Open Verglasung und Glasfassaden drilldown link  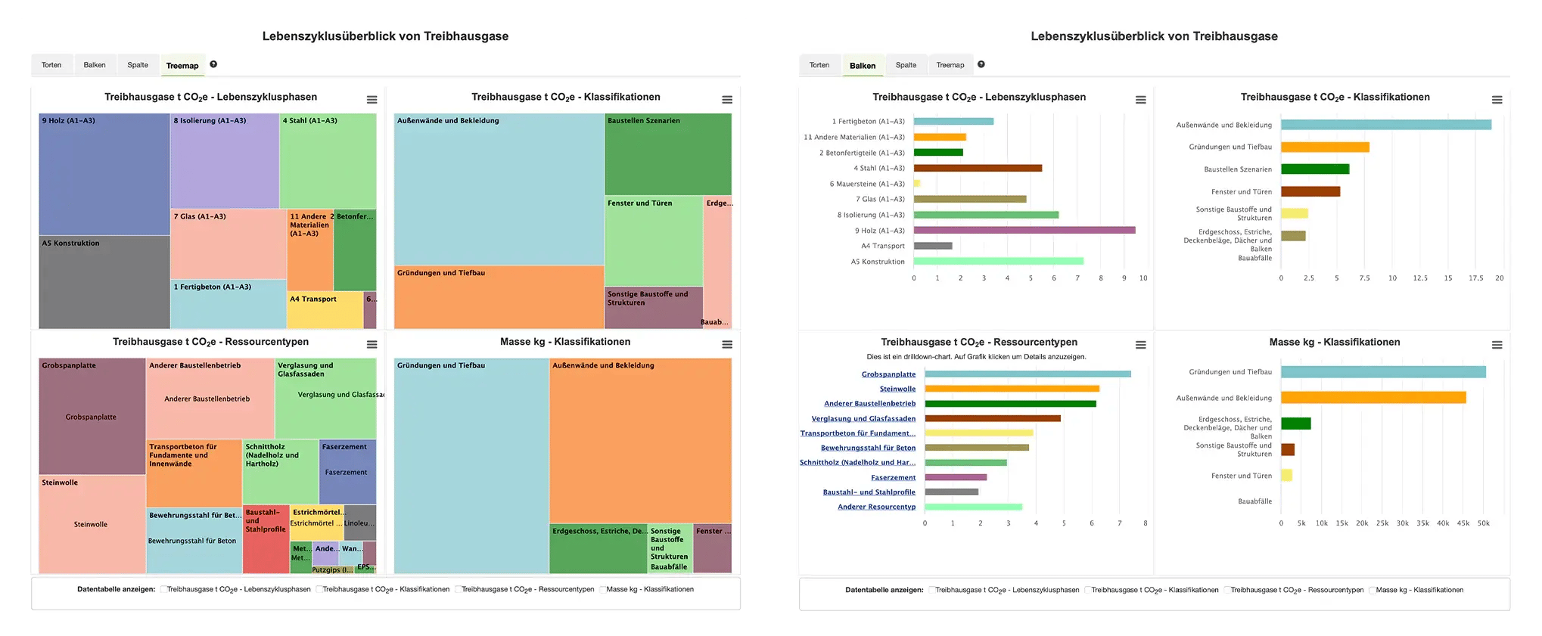pyautogui.click(x=863, y=418)
